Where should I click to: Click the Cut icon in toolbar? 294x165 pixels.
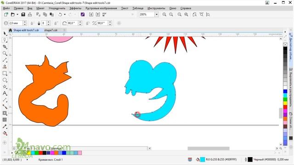[x=38, y=14]
